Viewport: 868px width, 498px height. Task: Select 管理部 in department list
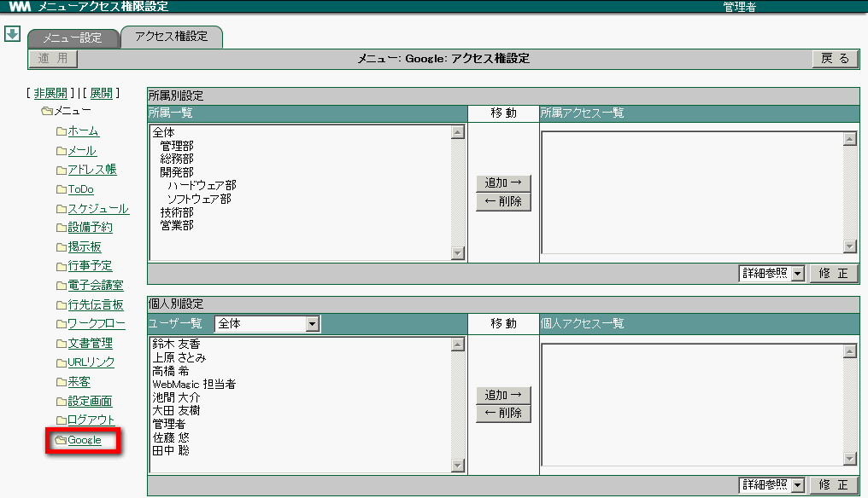pyautogui.click(x=177, y=146)
